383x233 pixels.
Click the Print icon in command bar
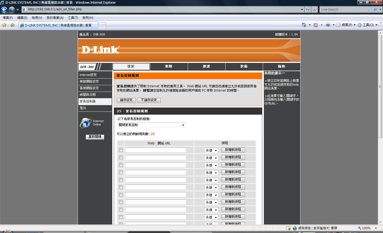[328, 25]
